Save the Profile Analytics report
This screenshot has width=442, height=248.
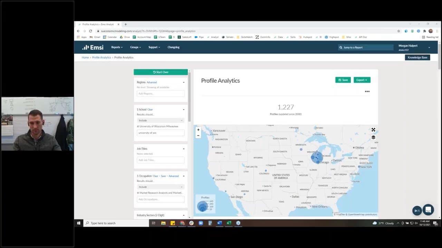point(343,80)
